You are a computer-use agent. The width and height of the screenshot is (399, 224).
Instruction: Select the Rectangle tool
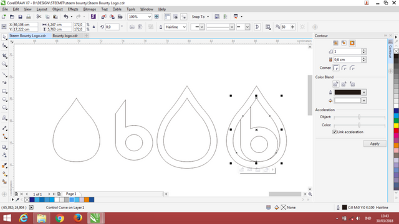[x=4, y=91]
